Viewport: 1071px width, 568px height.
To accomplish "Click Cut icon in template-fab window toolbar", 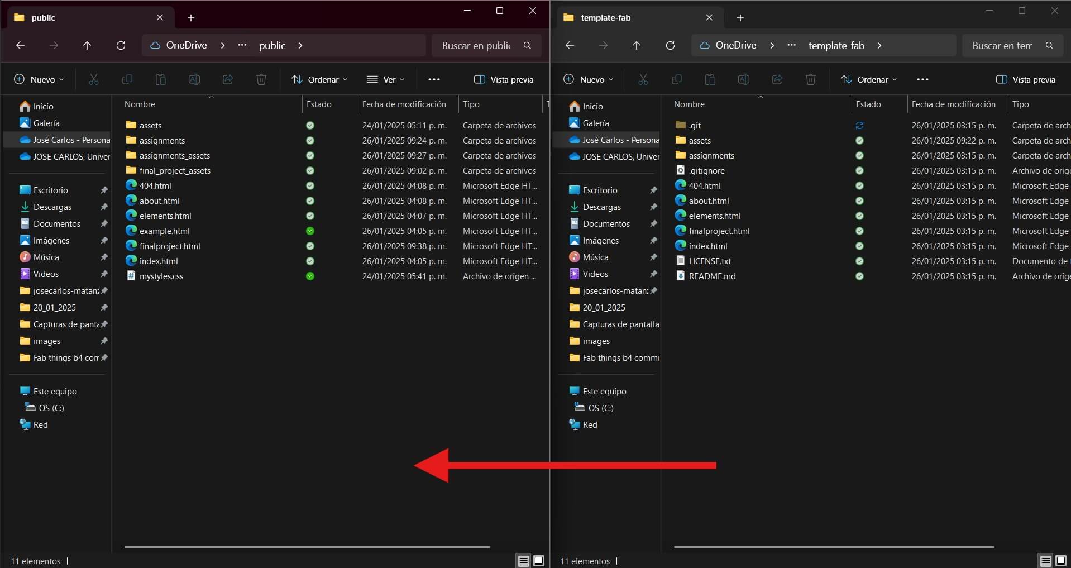I will (x=643, y=79).
